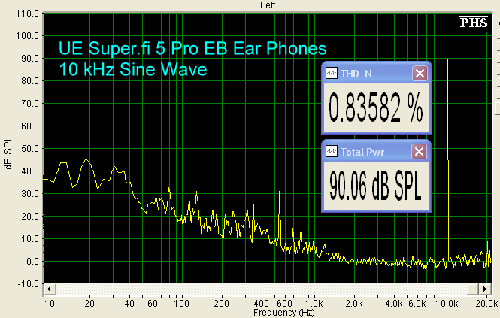Click the 90.06 dB SPL power readout
This screenshot has width=500, height=318.
tap(375, 187)
